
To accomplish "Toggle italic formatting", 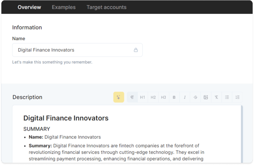I will click(184, 97).
